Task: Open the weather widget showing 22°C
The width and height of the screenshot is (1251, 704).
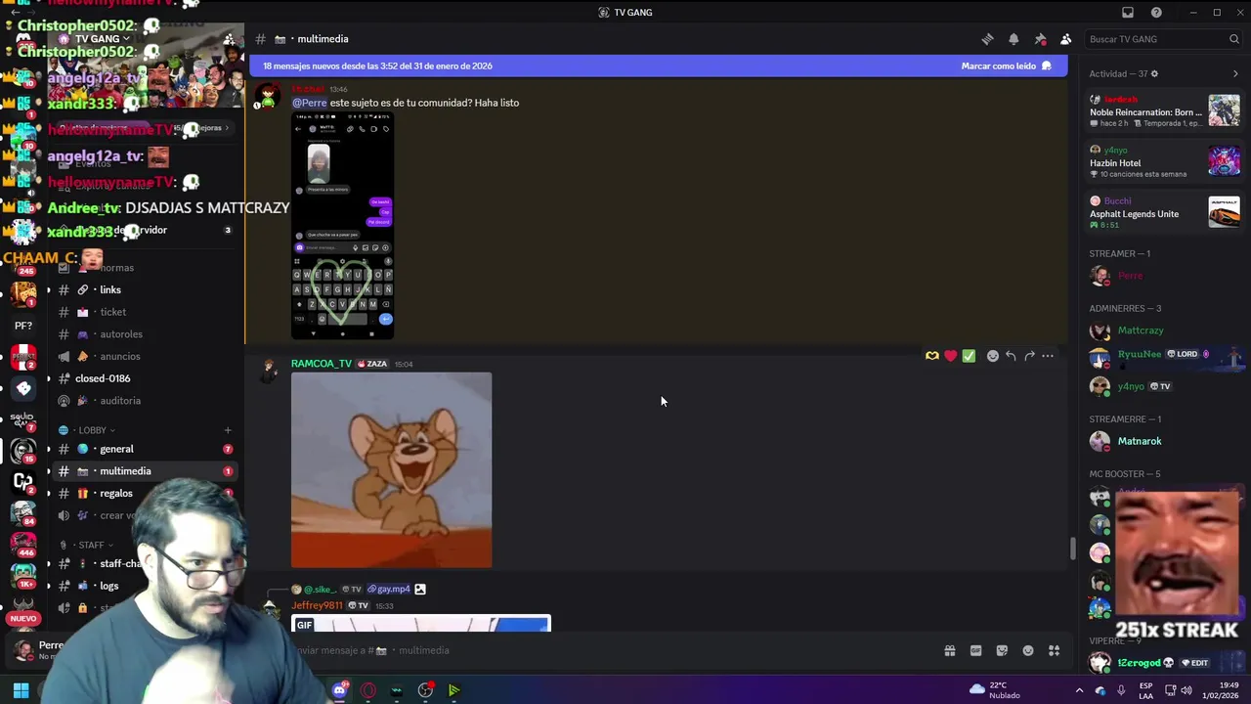Action: pos(995,690)
